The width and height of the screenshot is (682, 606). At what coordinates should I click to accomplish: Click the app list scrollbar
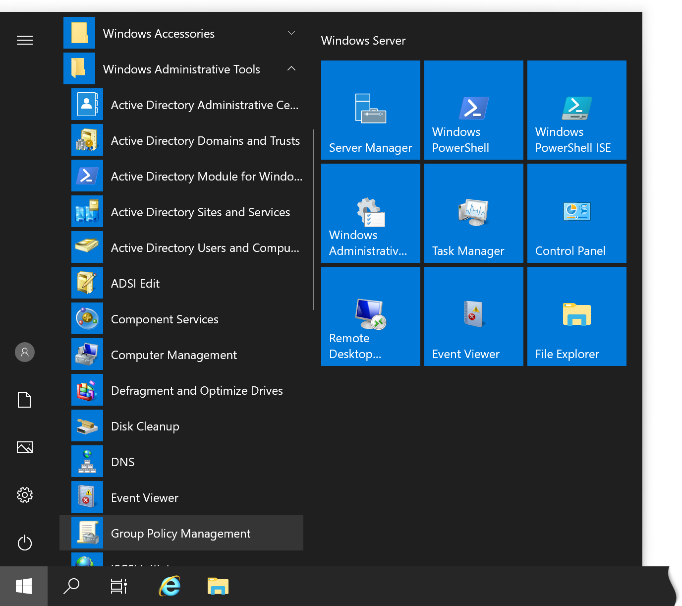314,219
